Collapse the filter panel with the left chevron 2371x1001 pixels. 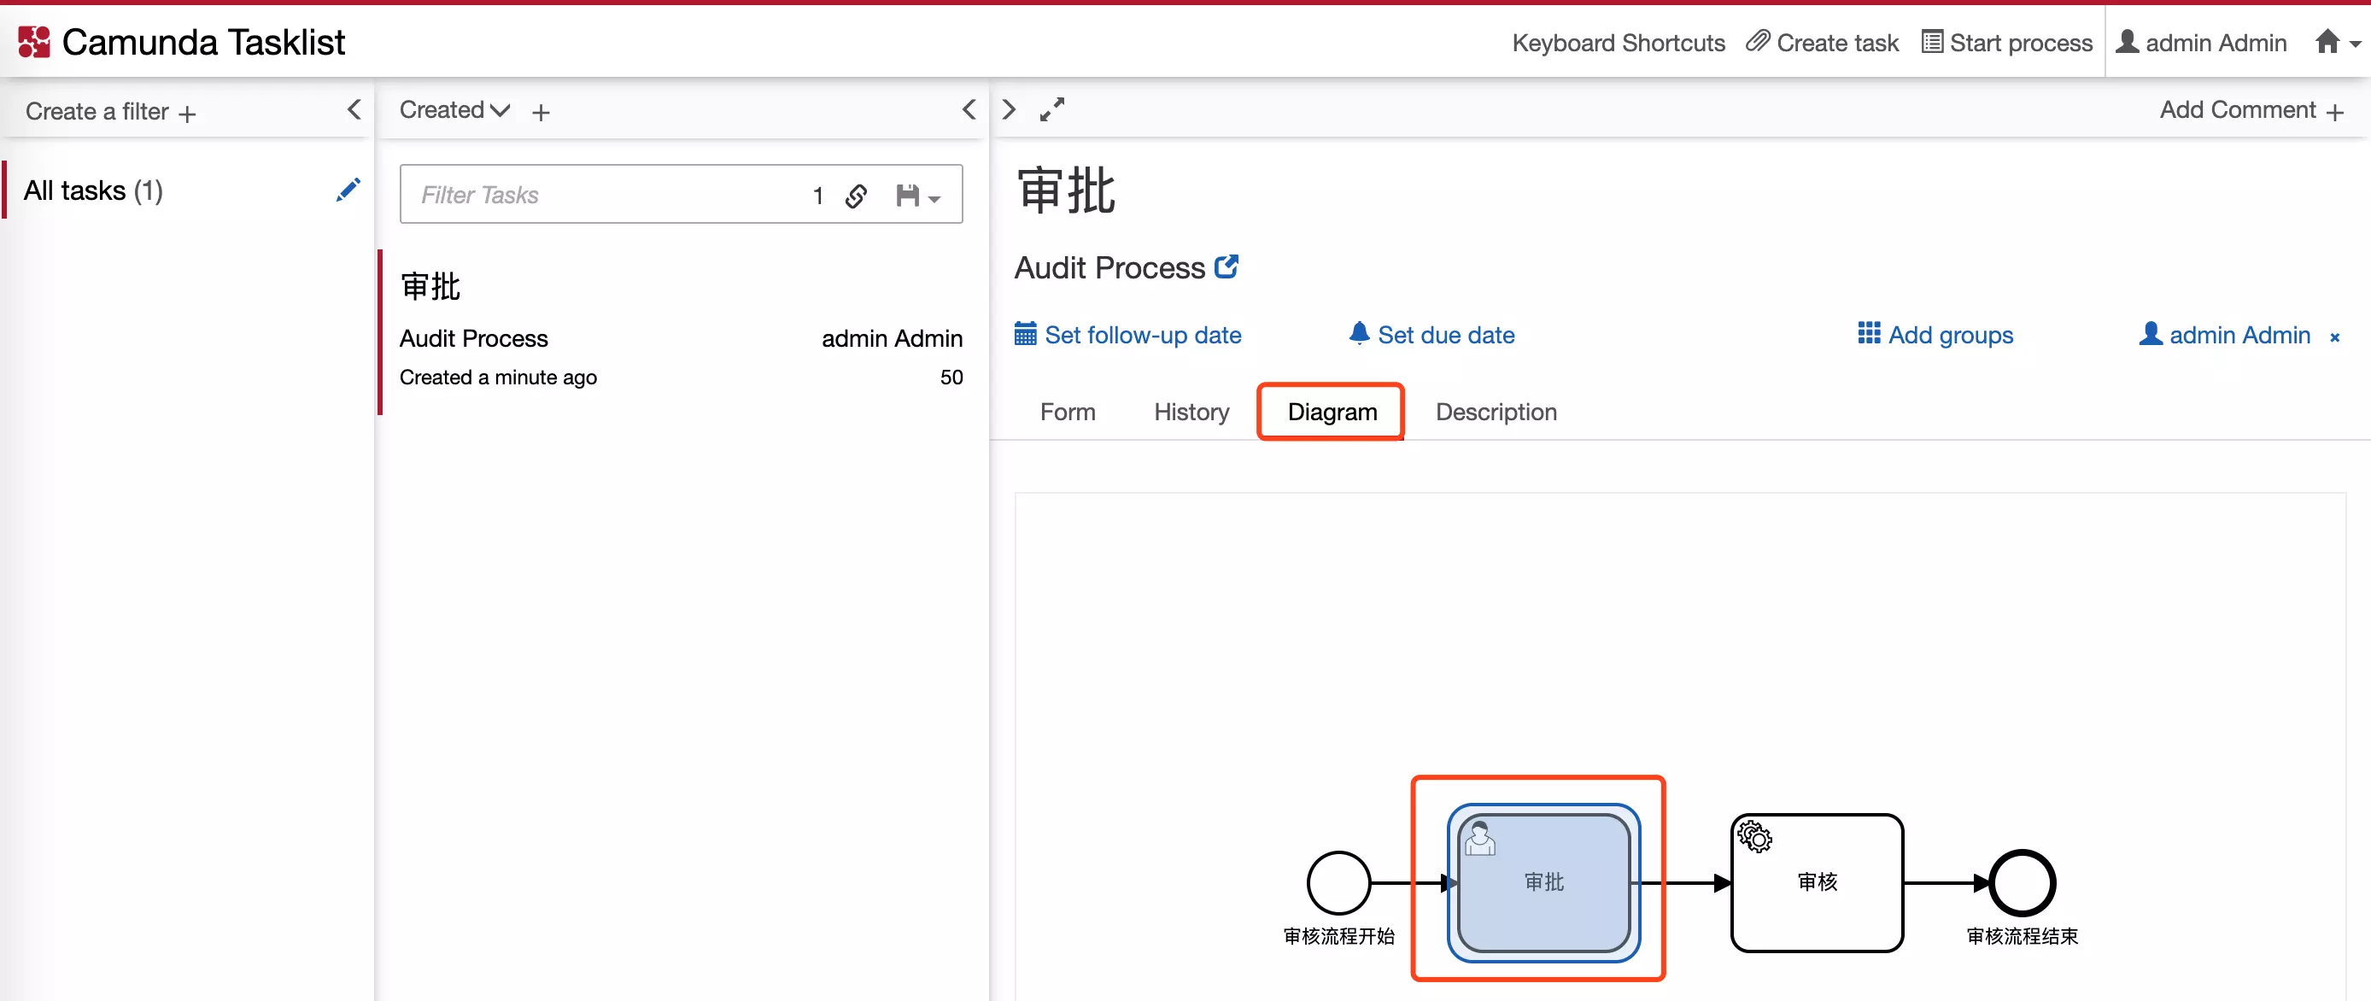pos(354,108)
